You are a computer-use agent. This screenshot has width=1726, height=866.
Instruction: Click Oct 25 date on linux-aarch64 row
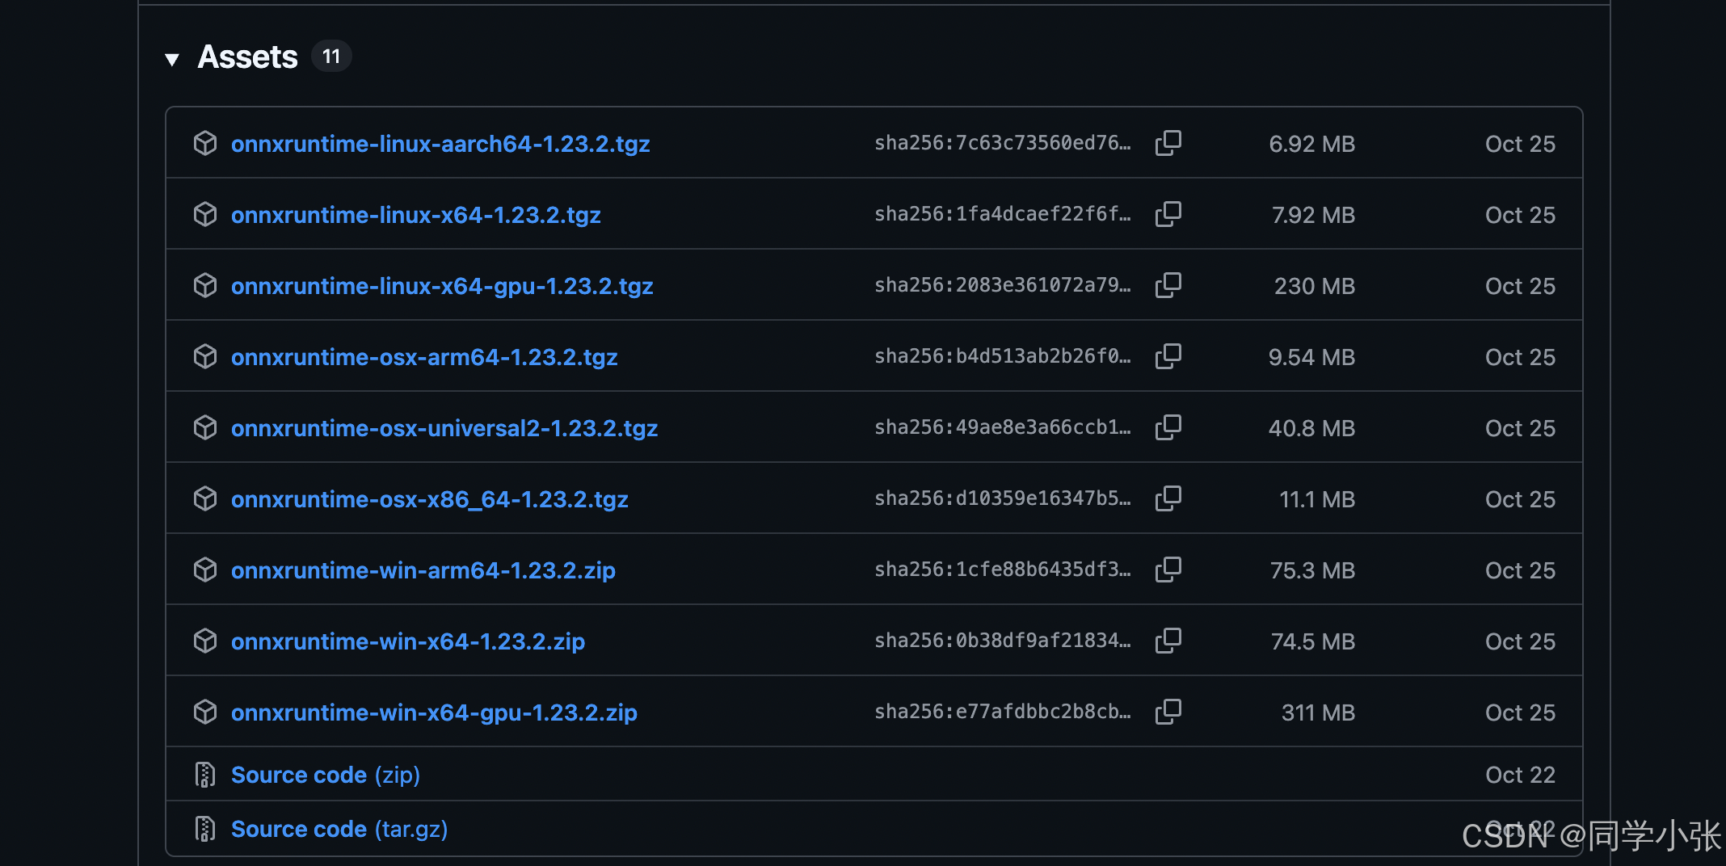pos(1520,144)
